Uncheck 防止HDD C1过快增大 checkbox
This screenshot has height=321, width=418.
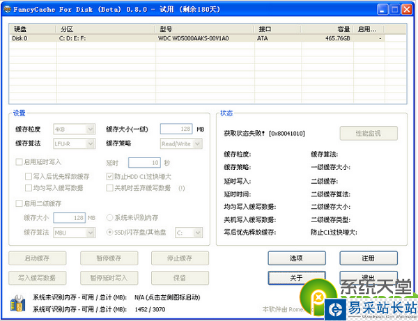(109, 176)
